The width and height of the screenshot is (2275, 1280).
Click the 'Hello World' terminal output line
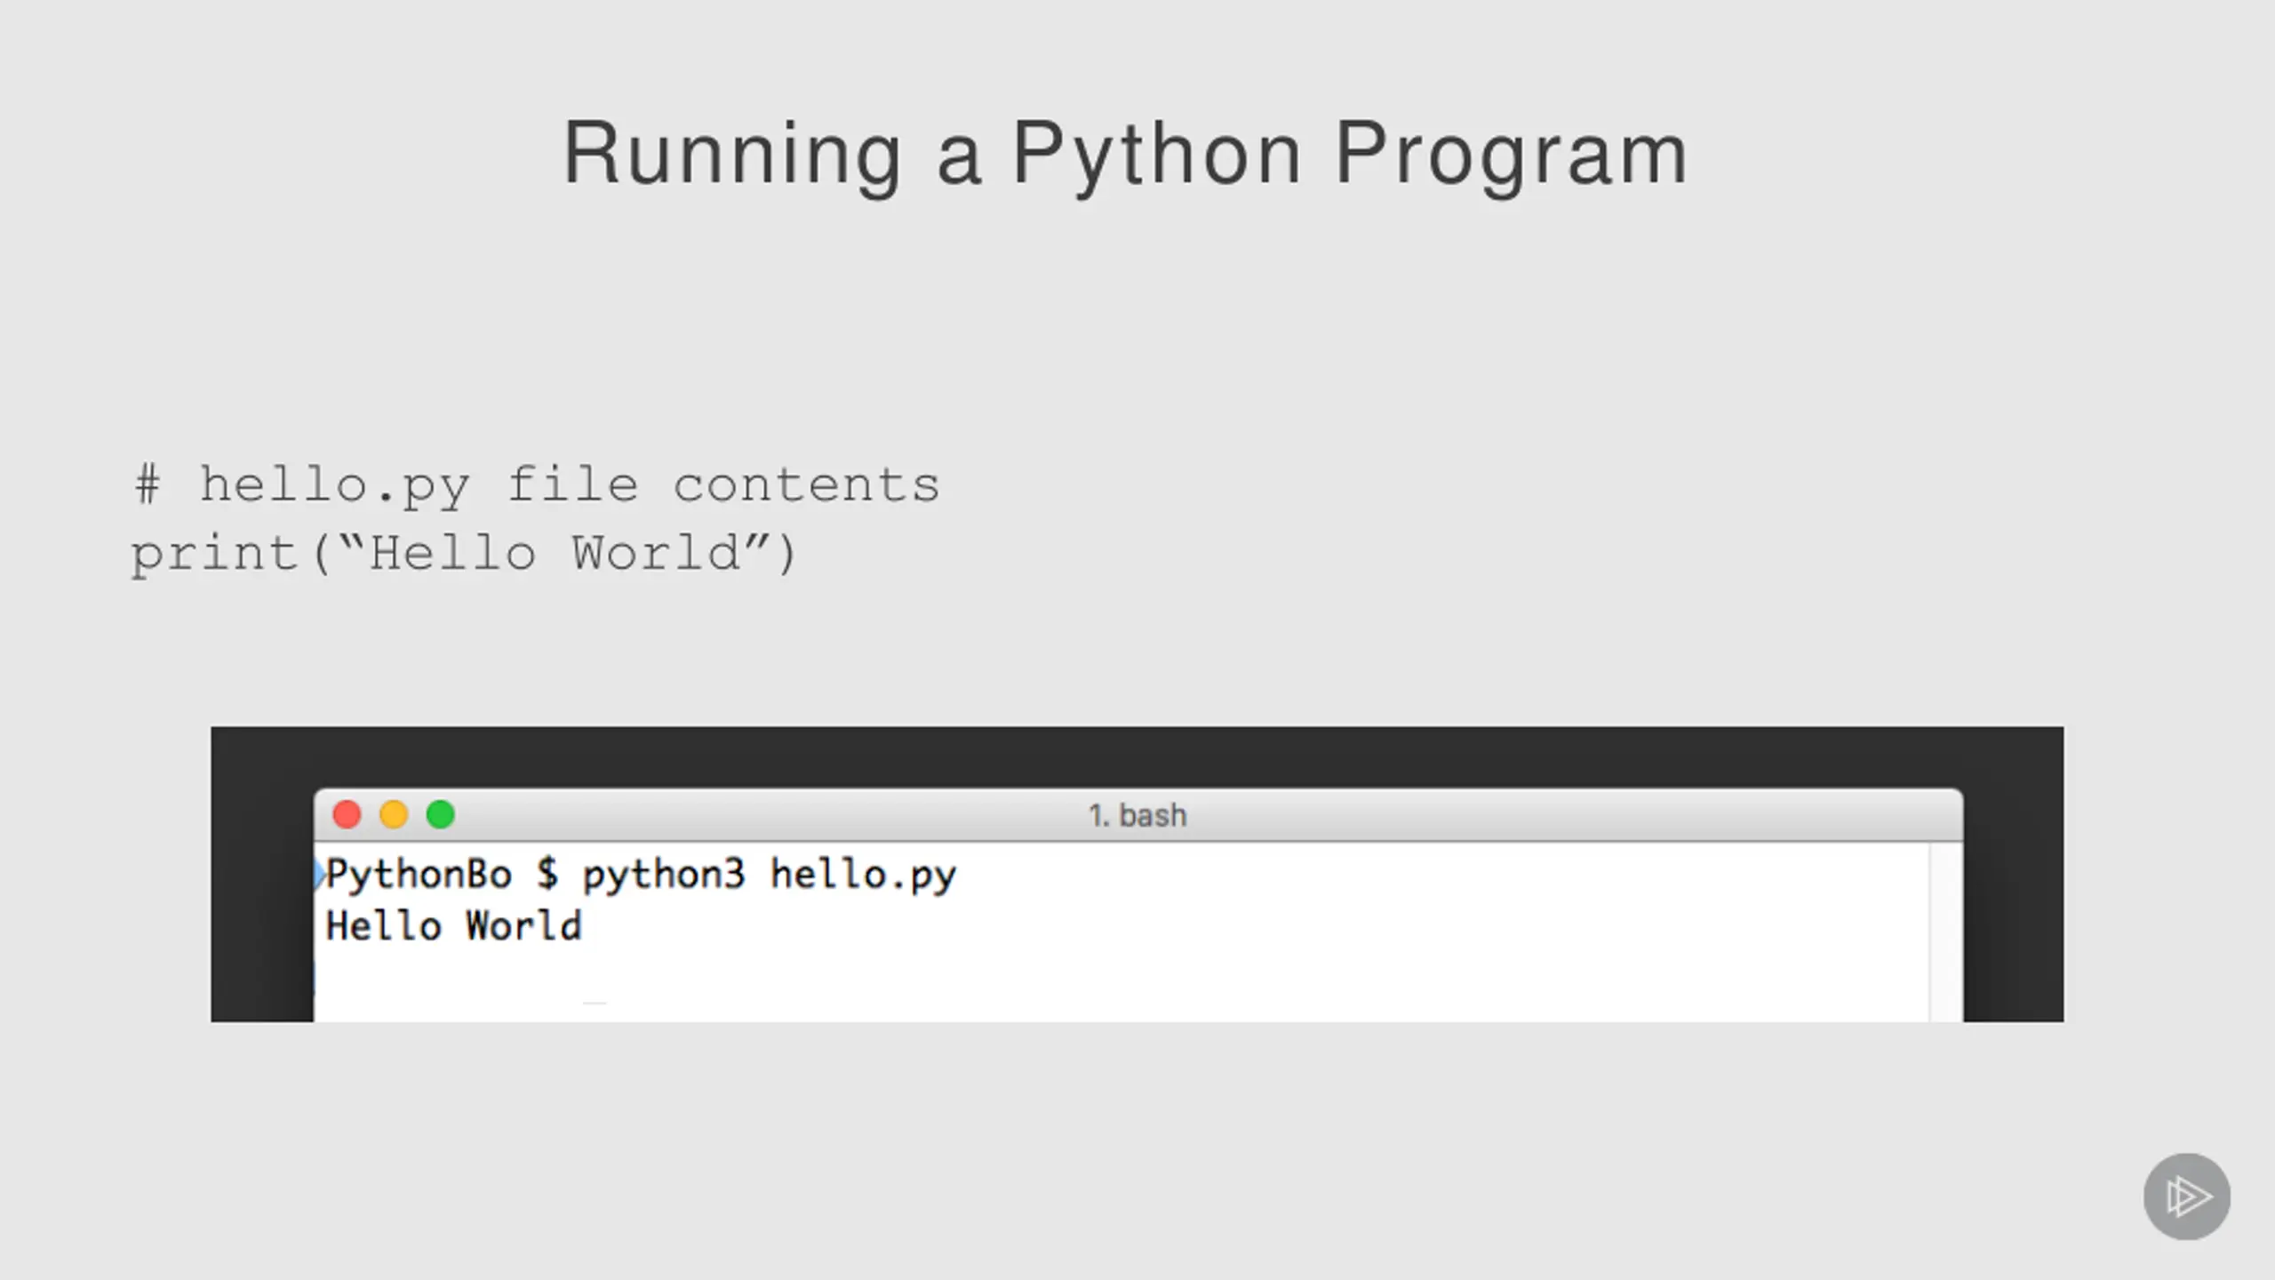pyautogui.click(x=453, y=926)
